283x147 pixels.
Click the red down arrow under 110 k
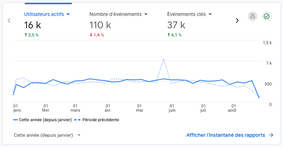(x=91, y=35)
